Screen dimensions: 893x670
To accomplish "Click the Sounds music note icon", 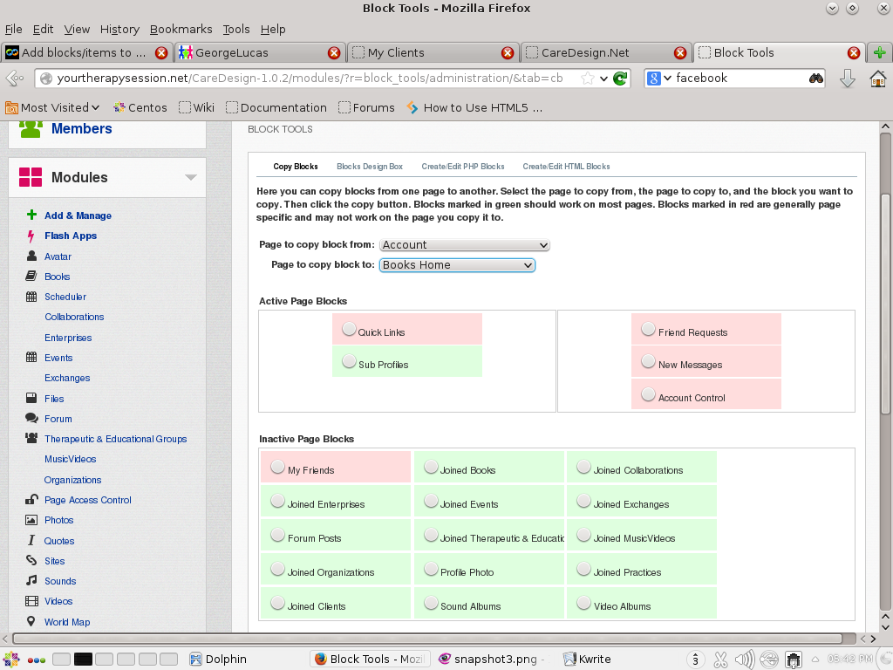I will click(x=31, y=581).
